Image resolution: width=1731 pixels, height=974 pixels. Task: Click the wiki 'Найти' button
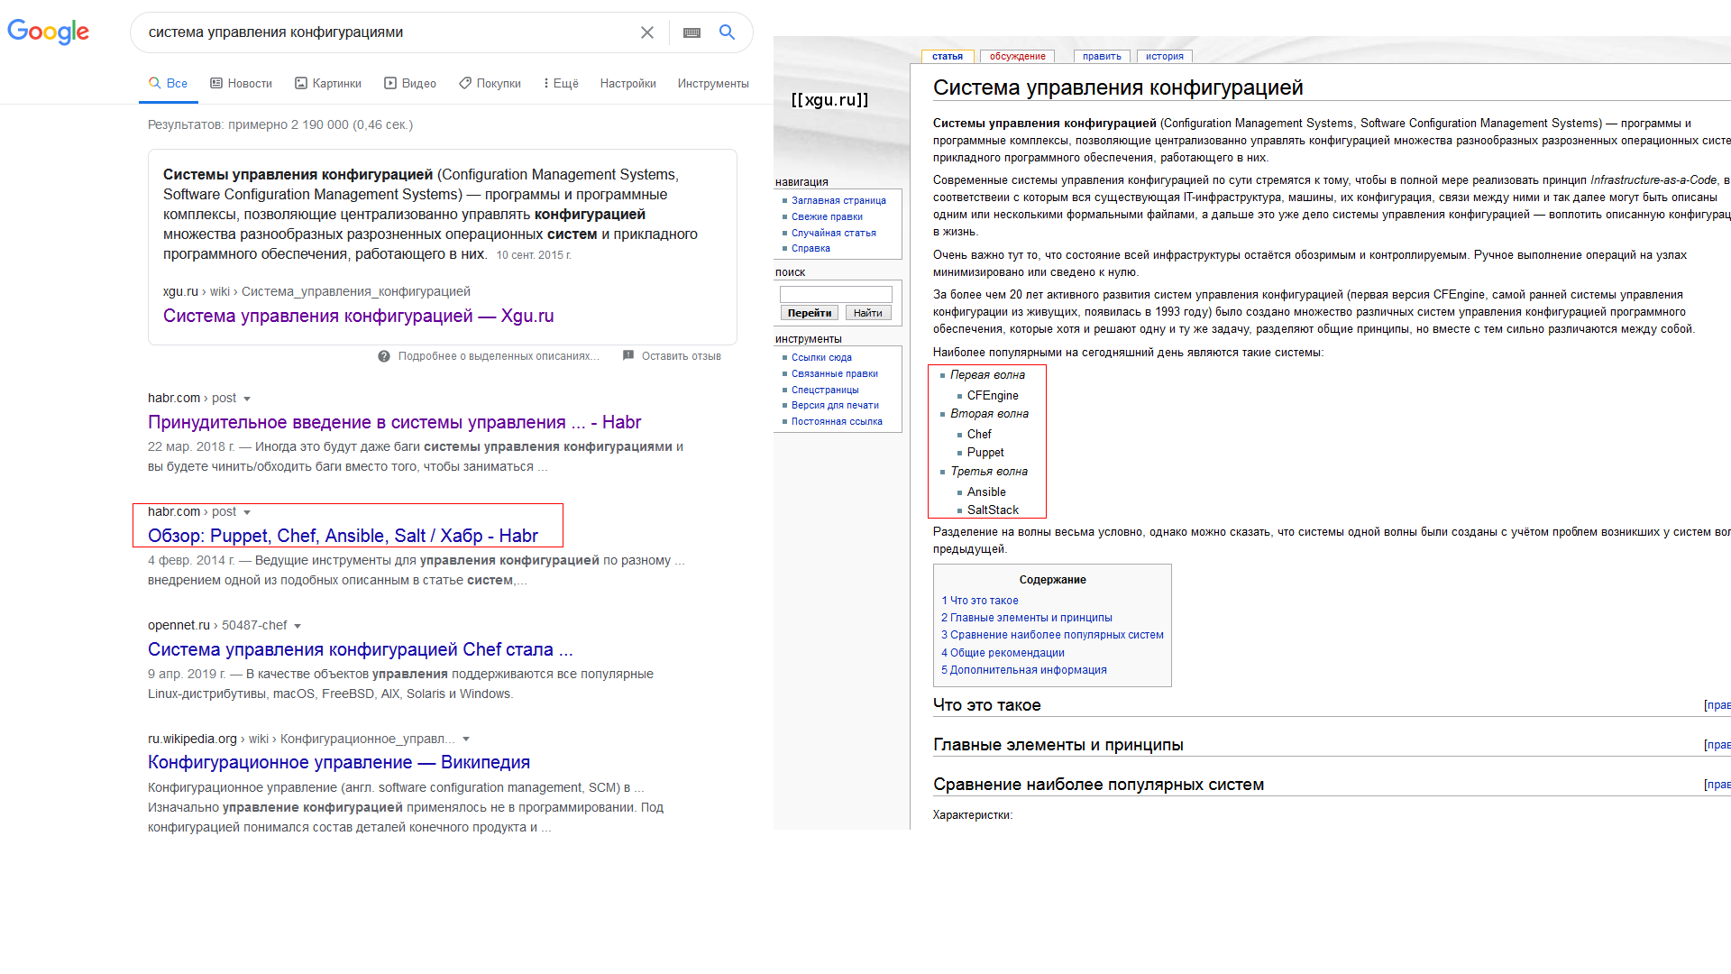pyautogui.click(x=868, y=313)
